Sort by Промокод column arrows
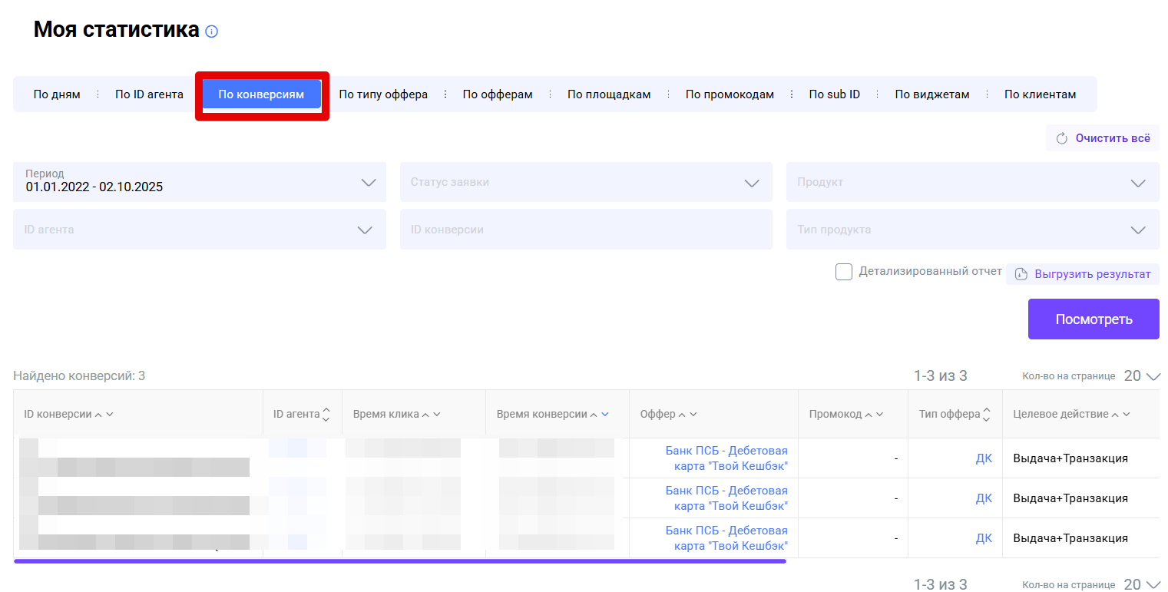The image size is (1168, 592). 874,415
